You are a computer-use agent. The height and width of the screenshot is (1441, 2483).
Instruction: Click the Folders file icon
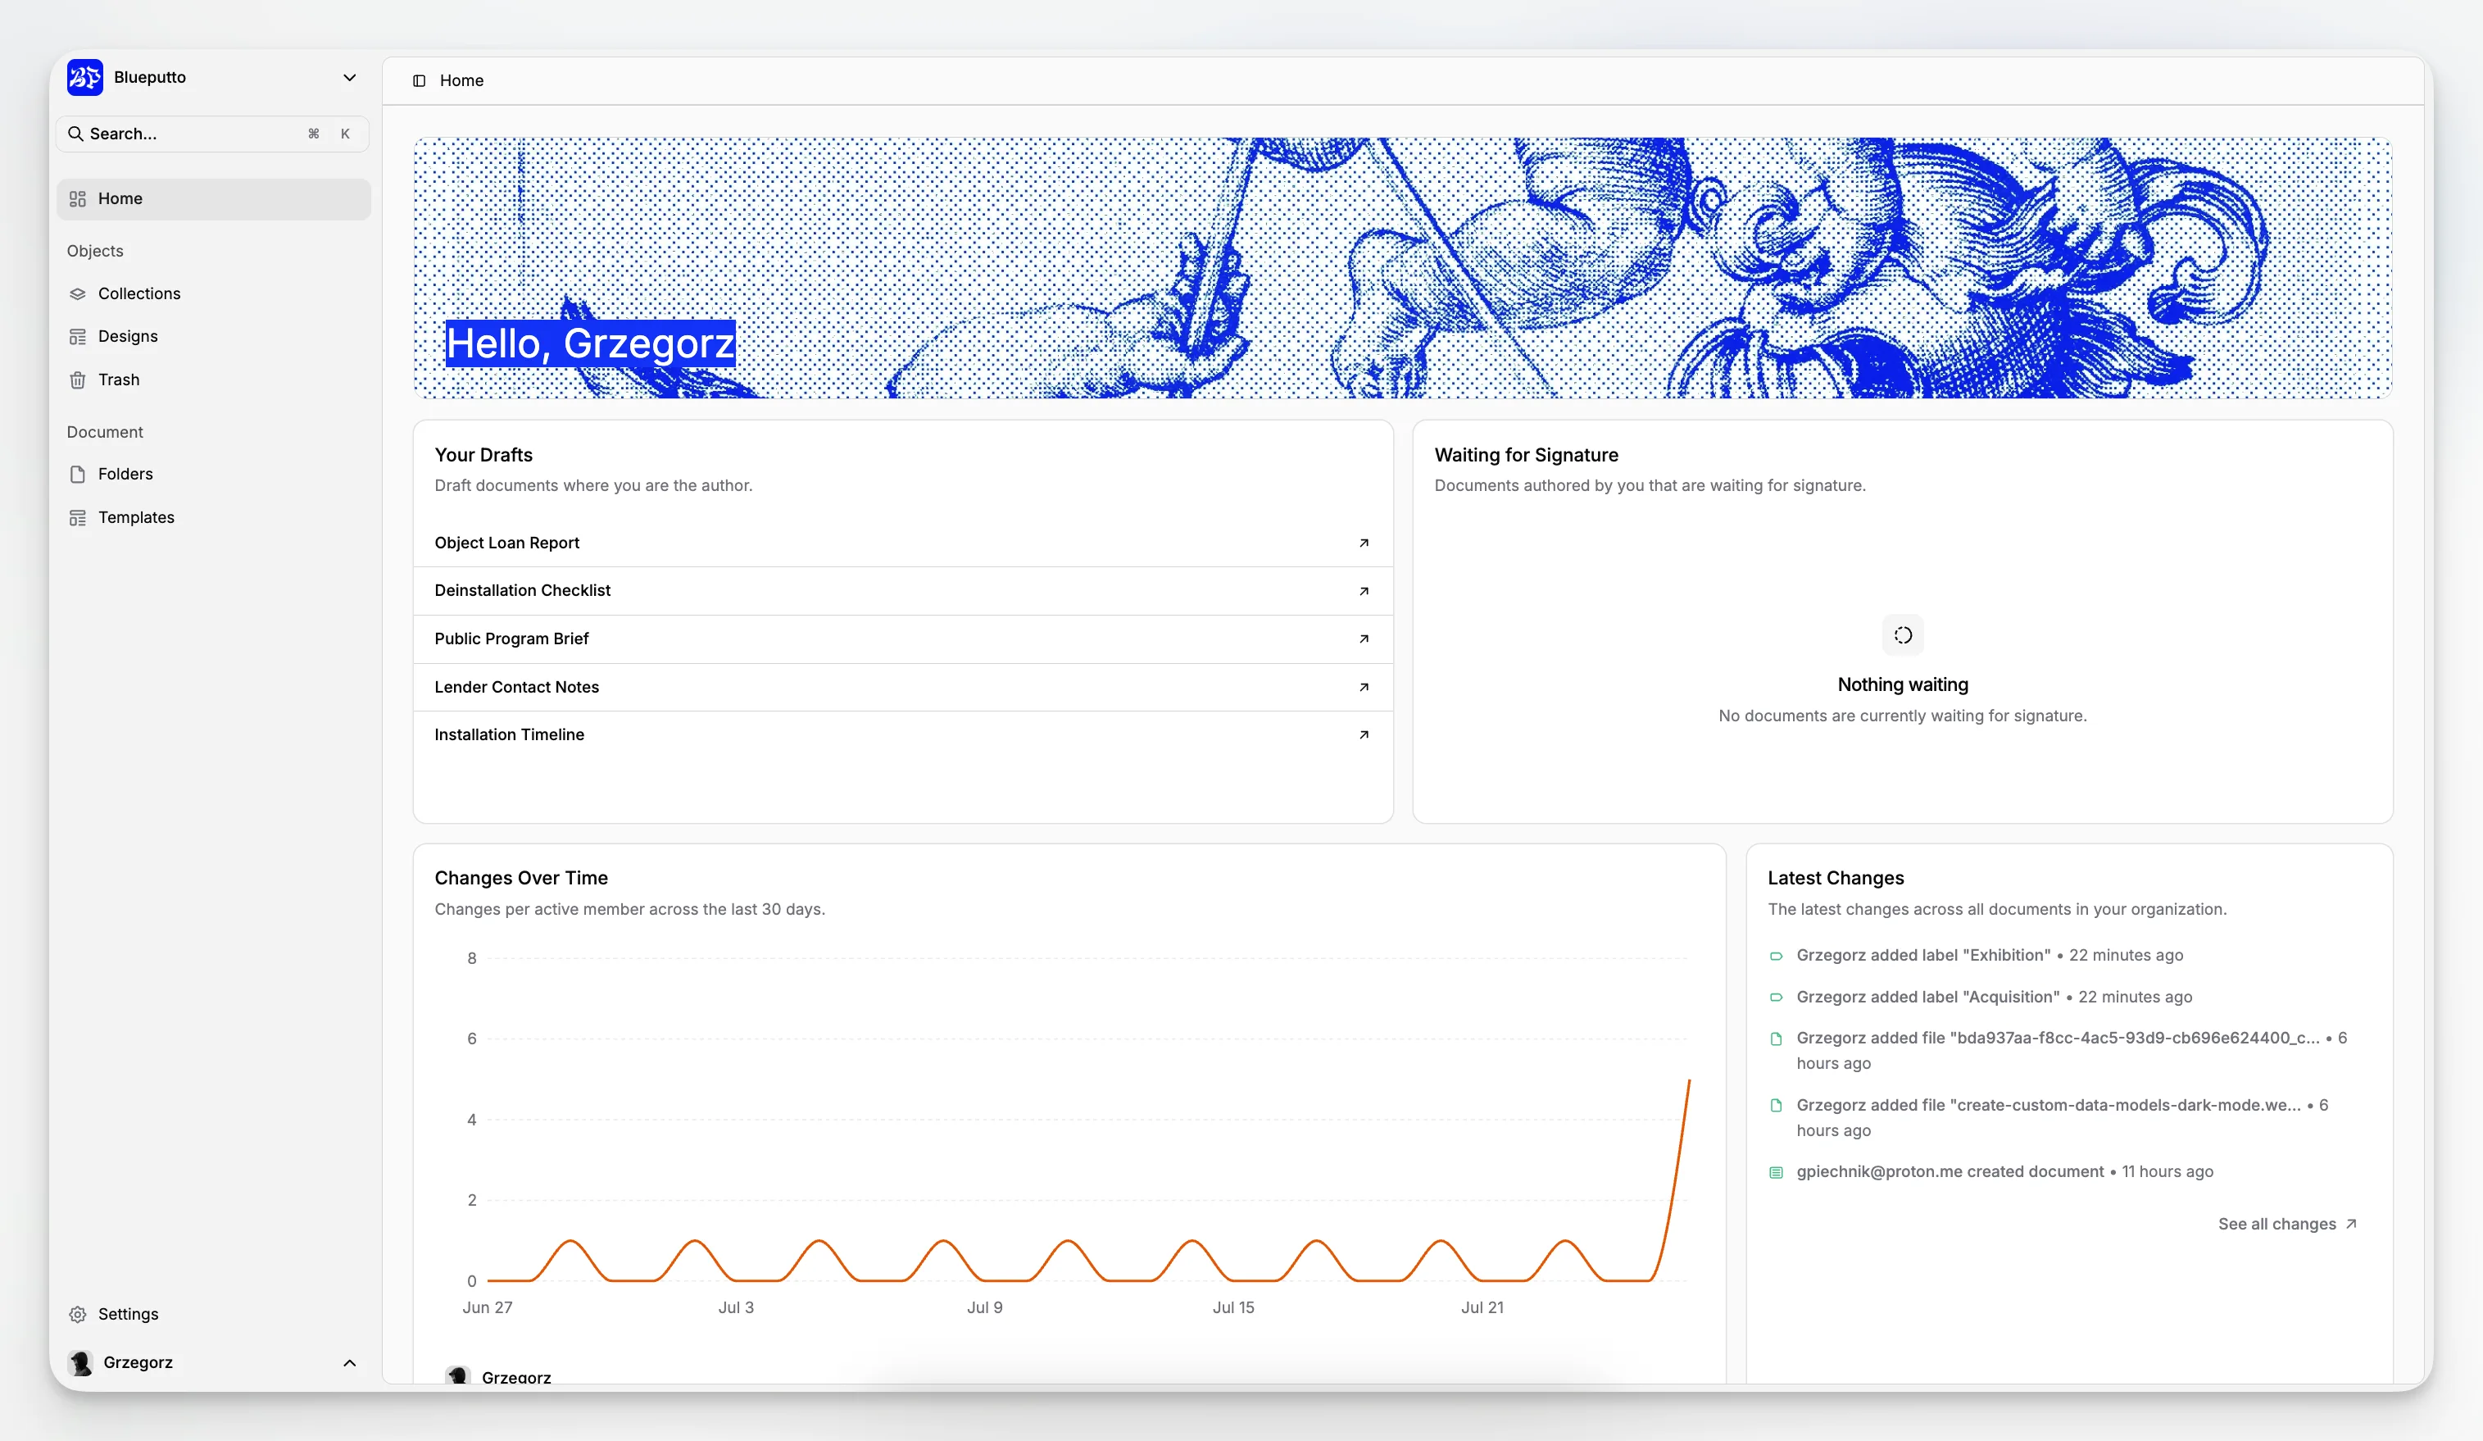78,474
